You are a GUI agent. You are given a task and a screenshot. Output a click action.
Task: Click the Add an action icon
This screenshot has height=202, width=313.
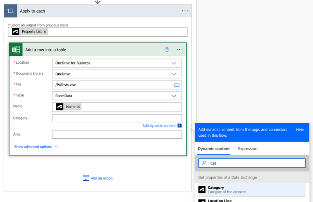click(x=86, y=178)
